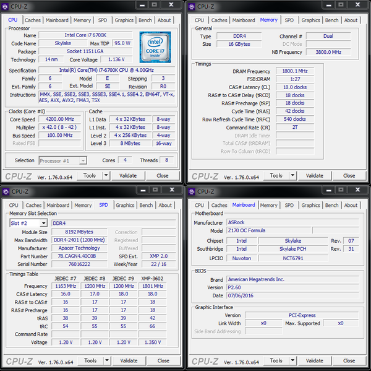Minimize the SPD tab window
371x371 pixels.
[143, 190]
